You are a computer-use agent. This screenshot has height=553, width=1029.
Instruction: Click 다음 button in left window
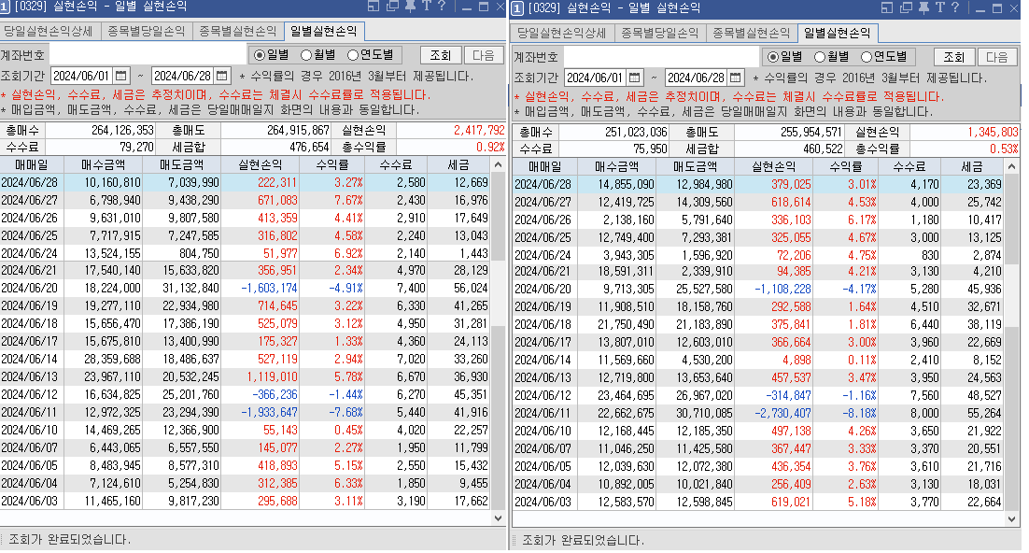[483, 56]
